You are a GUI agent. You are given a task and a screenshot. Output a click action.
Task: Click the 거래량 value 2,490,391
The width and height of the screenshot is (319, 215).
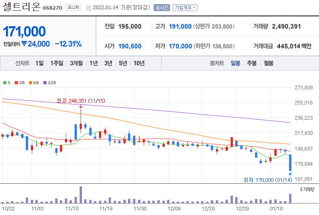click(x=286, y=26)
